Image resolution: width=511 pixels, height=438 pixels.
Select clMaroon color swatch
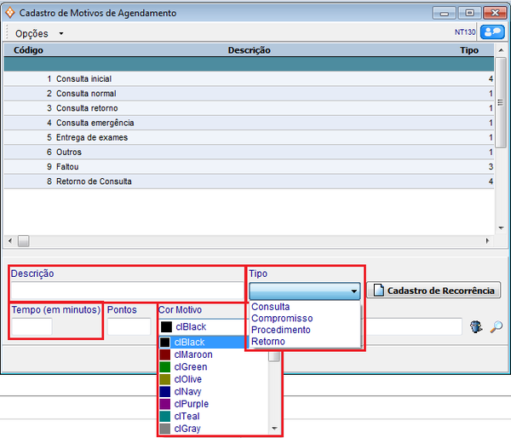click(192, 354)
